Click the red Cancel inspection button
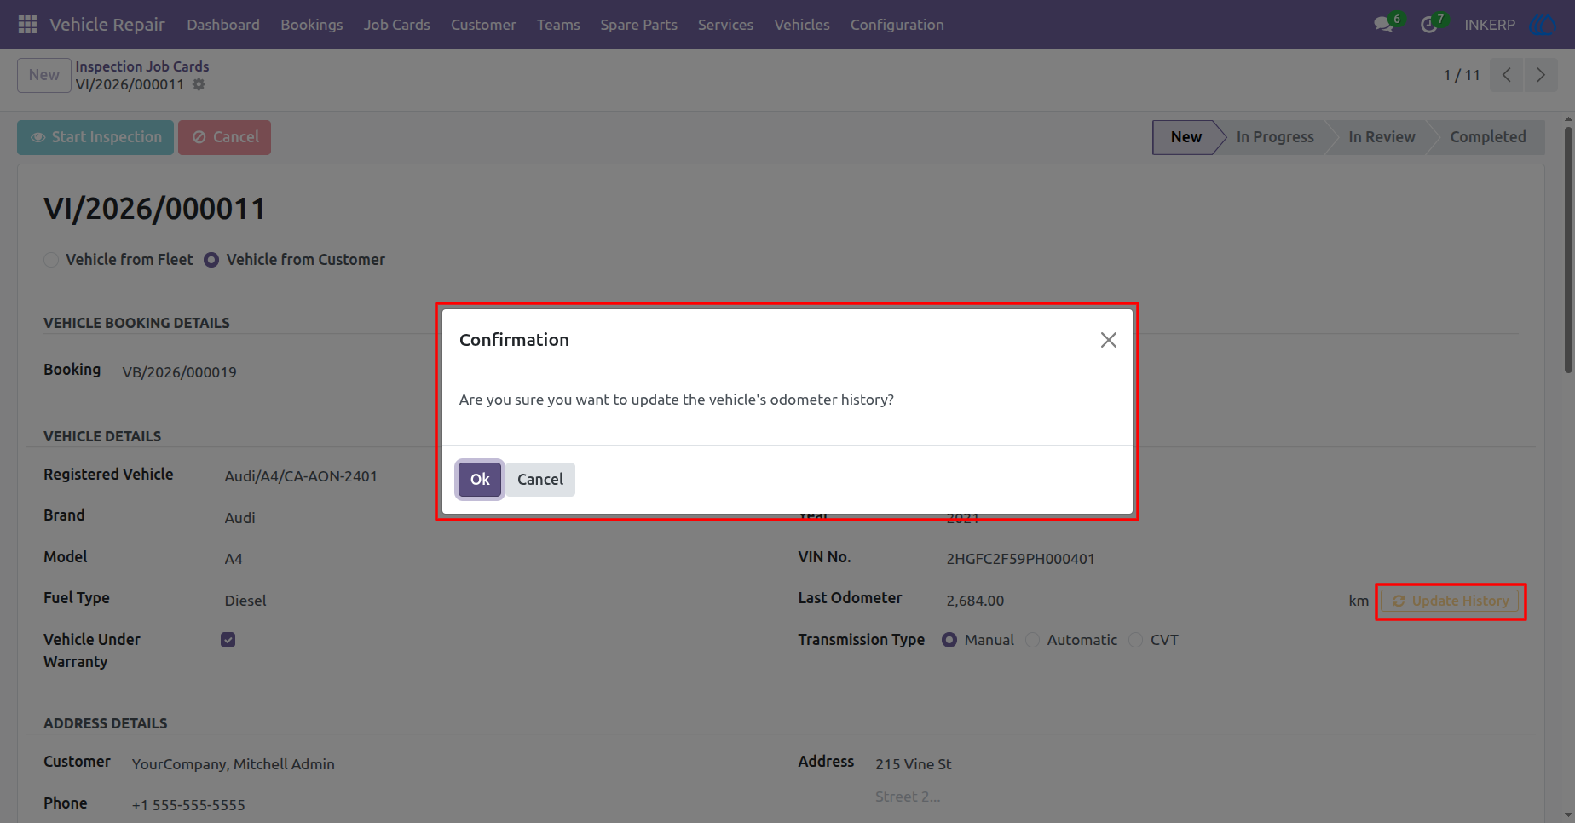This screenshot has width=1575, height=823. click(x=224, y=137)
